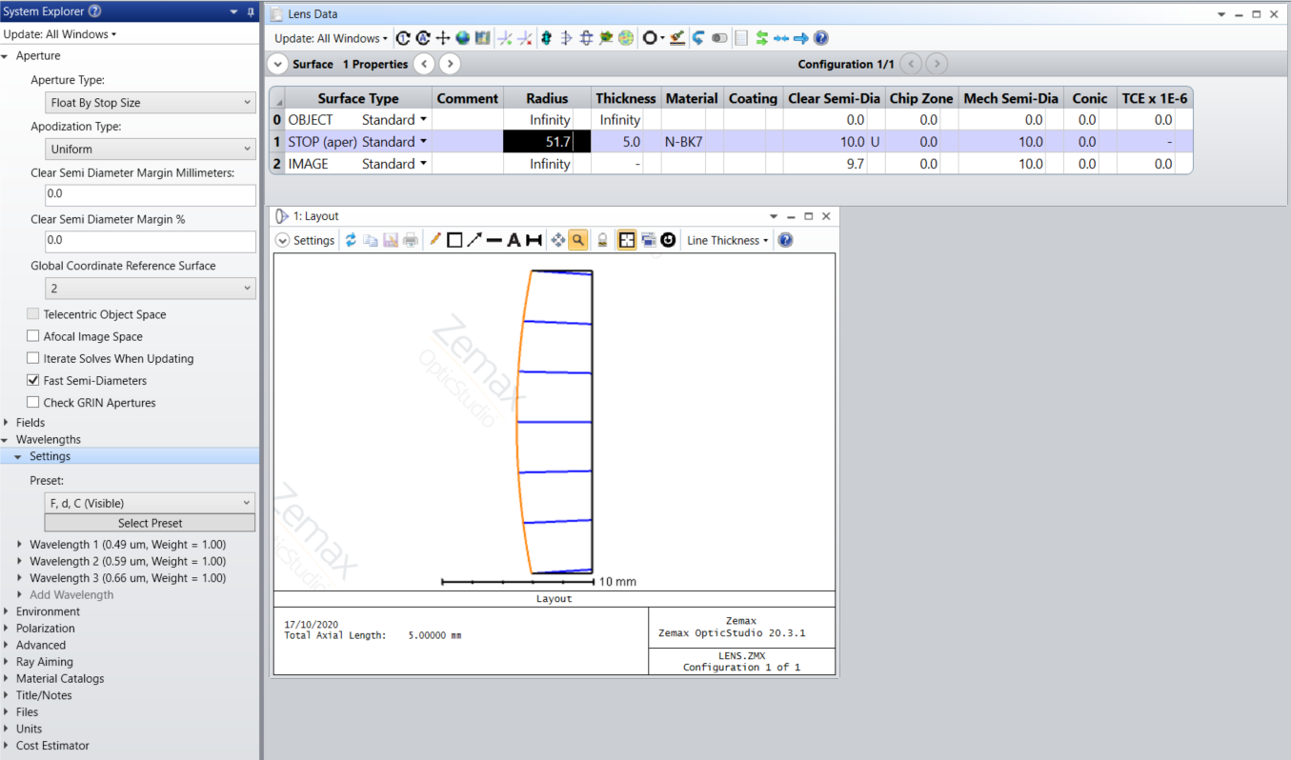Click the IMAGE row Clear Semi-Dia 9.7 cell

(835, 164)
